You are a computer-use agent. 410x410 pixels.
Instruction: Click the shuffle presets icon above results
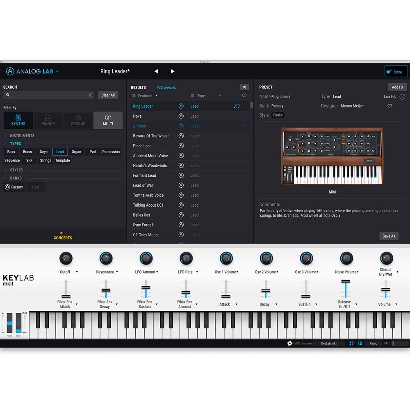[x=244, y=87]
